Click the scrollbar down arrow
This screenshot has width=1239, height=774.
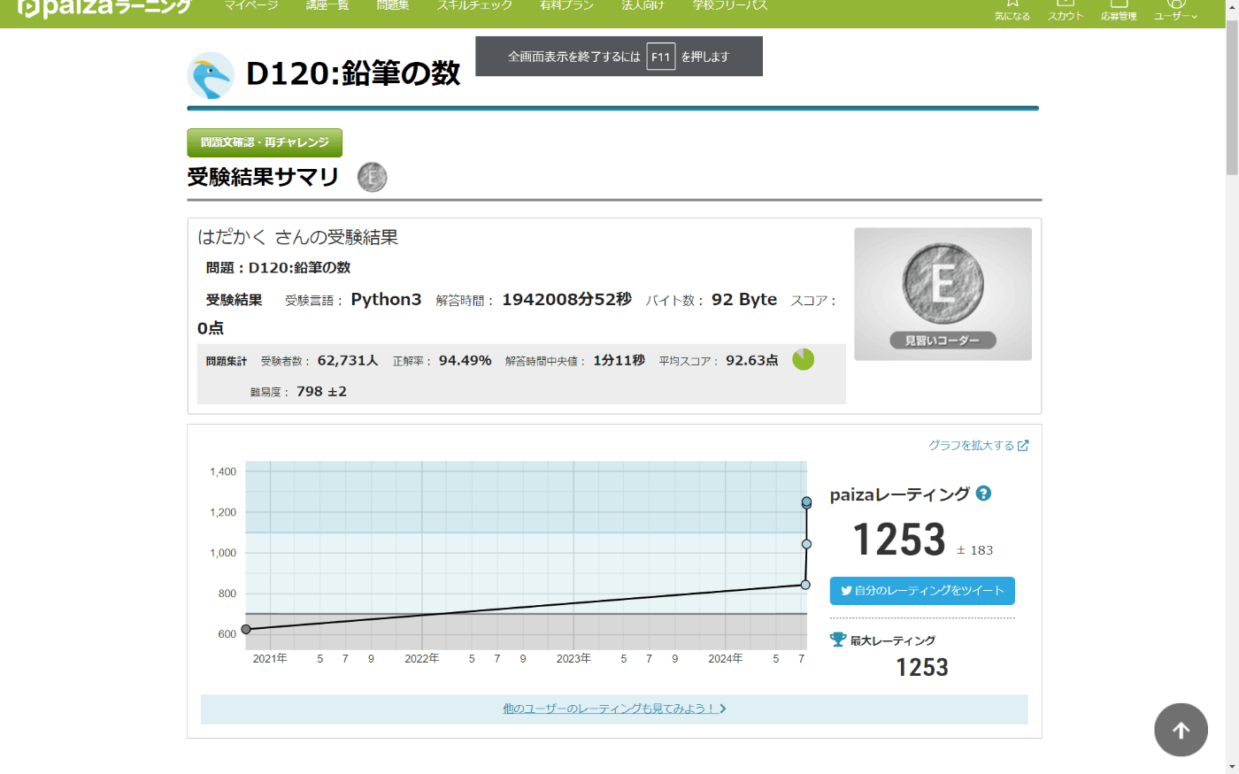(x=1232, y=767)
